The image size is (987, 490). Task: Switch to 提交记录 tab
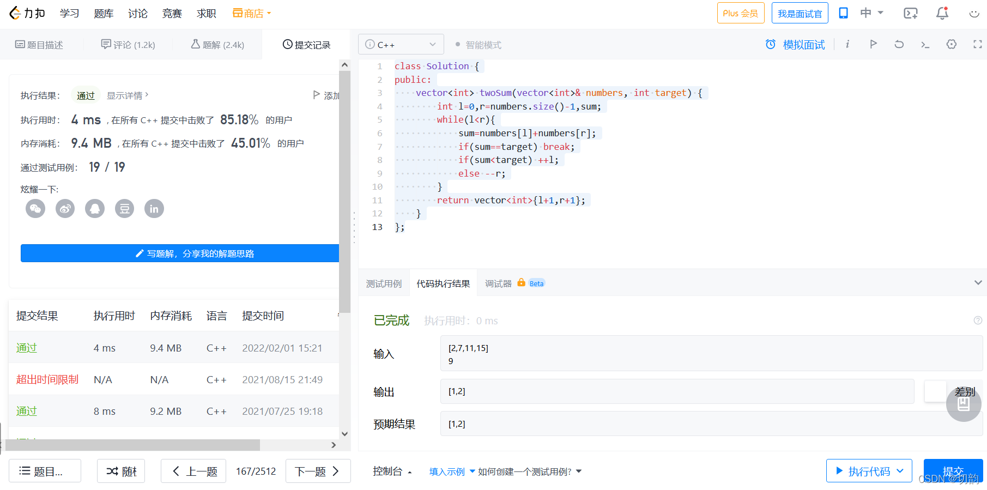pos(306,45)
